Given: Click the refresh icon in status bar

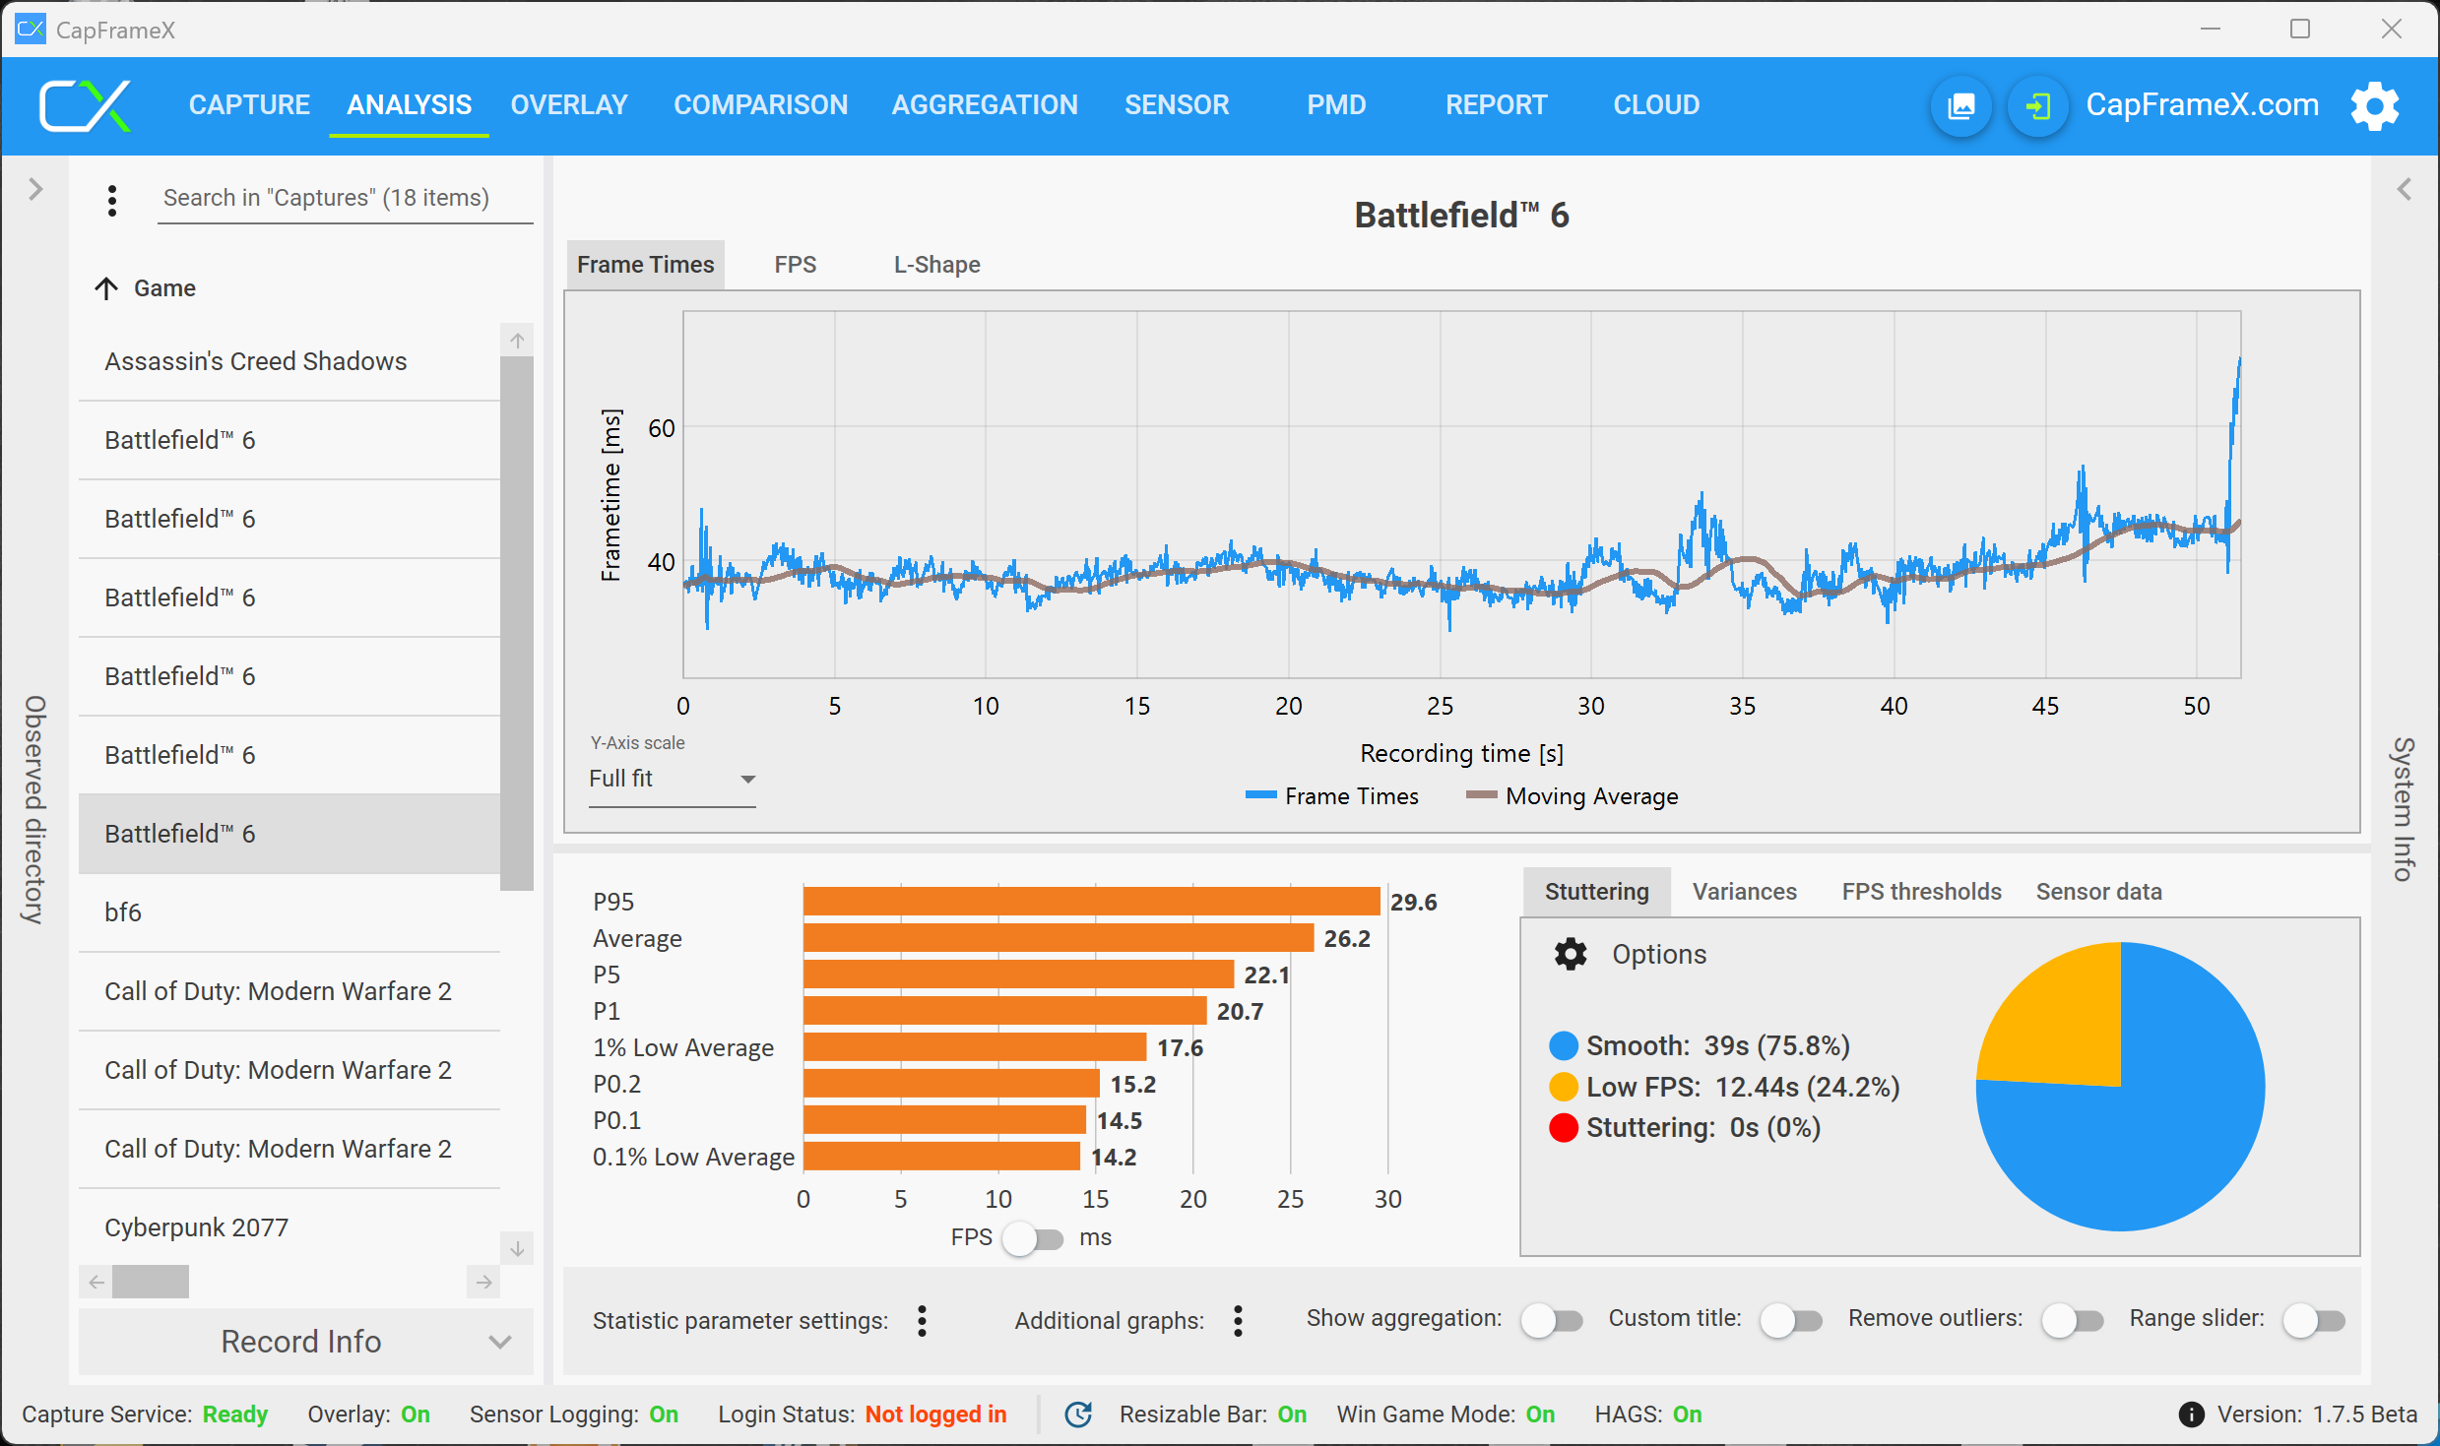Looking at the screenshot, I should [1078, 1415].
